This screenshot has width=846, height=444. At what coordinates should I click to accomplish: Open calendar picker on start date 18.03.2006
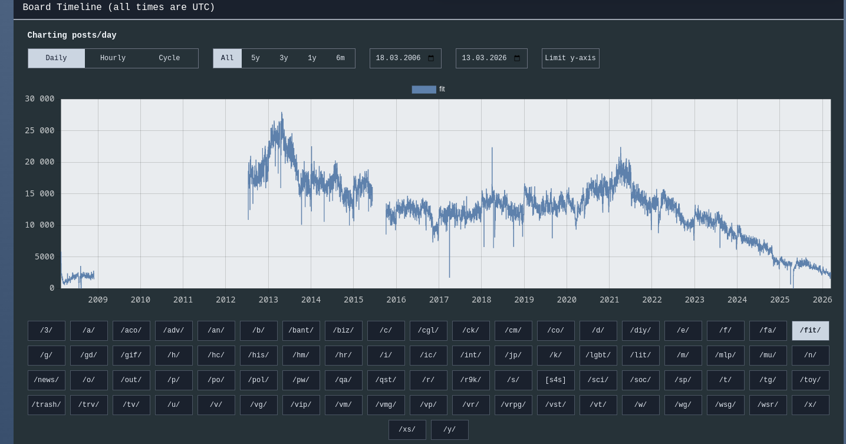point(431,58)
